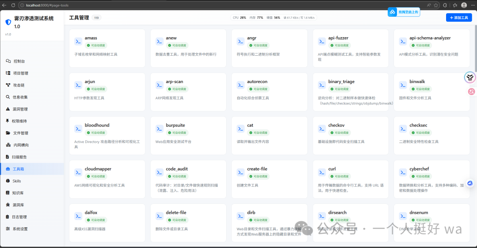
Task: Click the dnsenum terminal icon
Action: (x=403, y=216)
